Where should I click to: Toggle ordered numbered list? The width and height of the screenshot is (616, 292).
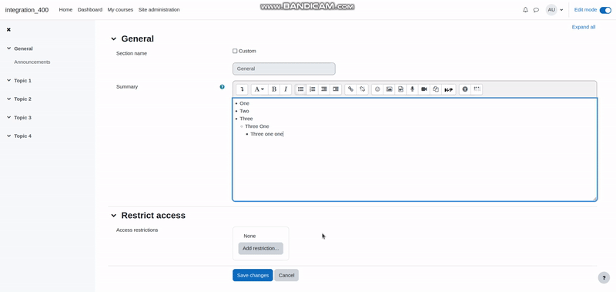pos(313,89)
